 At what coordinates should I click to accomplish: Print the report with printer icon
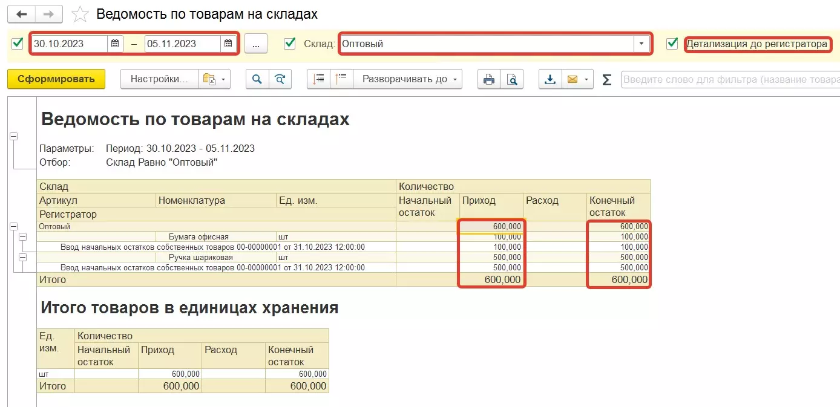[489, 79]
